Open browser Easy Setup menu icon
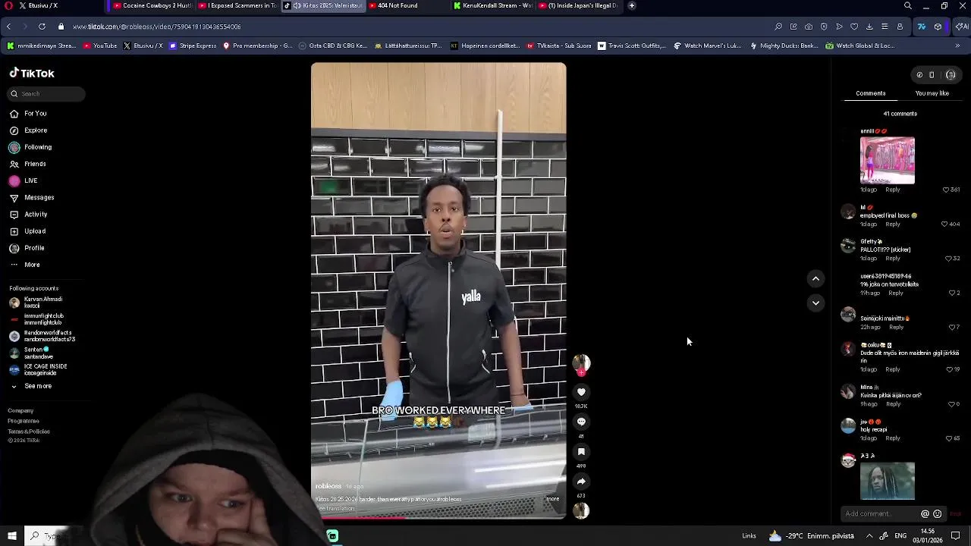Screen dimensions: 971x546 click(885, 27)
